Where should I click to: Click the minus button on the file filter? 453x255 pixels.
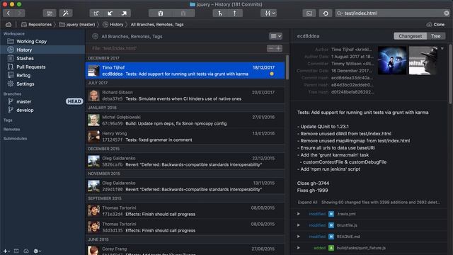(270, 48)
